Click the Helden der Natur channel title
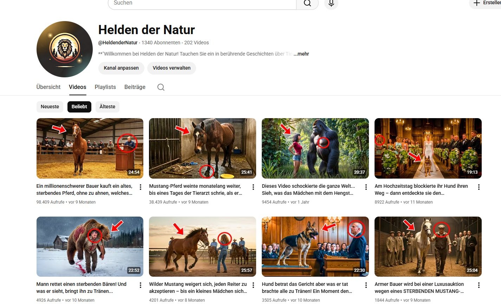This screenshot has width=501, height=308. coord(147,30)
